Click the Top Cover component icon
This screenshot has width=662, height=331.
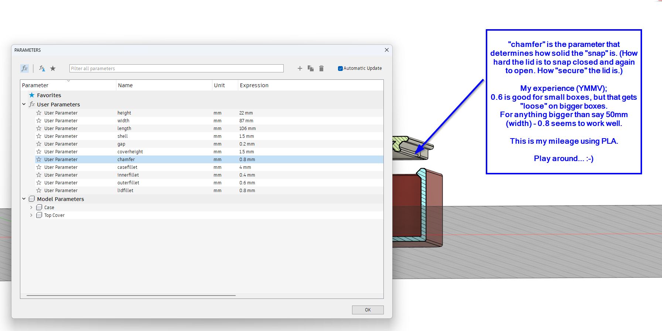[x=39, y=215]
